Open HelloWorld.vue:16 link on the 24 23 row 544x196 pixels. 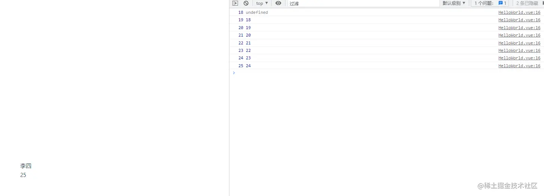519,58
